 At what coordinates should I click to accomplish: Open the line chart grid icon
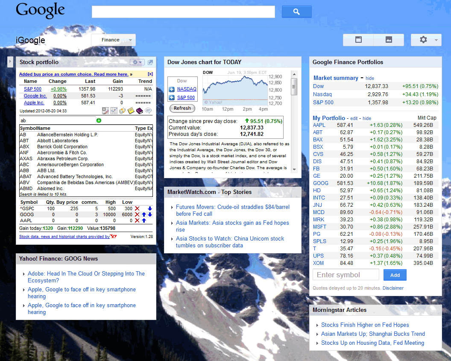[x=114, y=111]
